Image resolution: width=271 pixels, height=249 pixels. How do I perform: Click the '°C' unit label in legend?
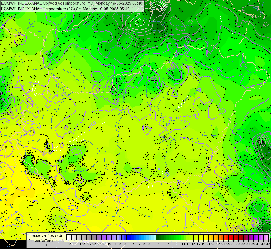pyautogui.click(x=46, y=245)
